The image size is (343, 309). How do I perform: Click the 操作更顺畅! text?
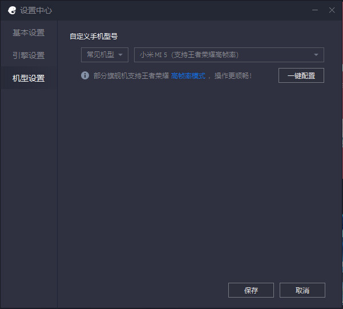[x=233, y=76]
